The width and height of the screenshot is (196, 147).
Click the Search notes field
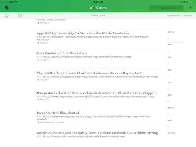(x=167, y=8)
